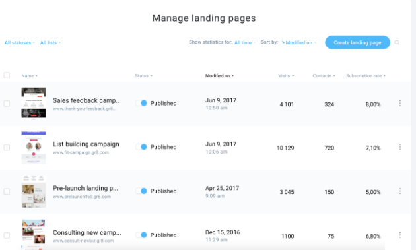Open Pre-launch landing page thumbnail preview
The width and height of the screenshot is (416, 250).
[x=34, y=191]
